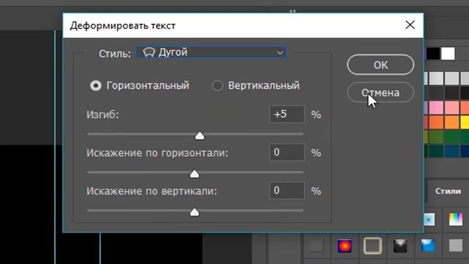Image resolution: width=469 pixels, height=264 pixels.
Task: Apply the hollow gray frame style thumbnail
Action: coord(372,246)
